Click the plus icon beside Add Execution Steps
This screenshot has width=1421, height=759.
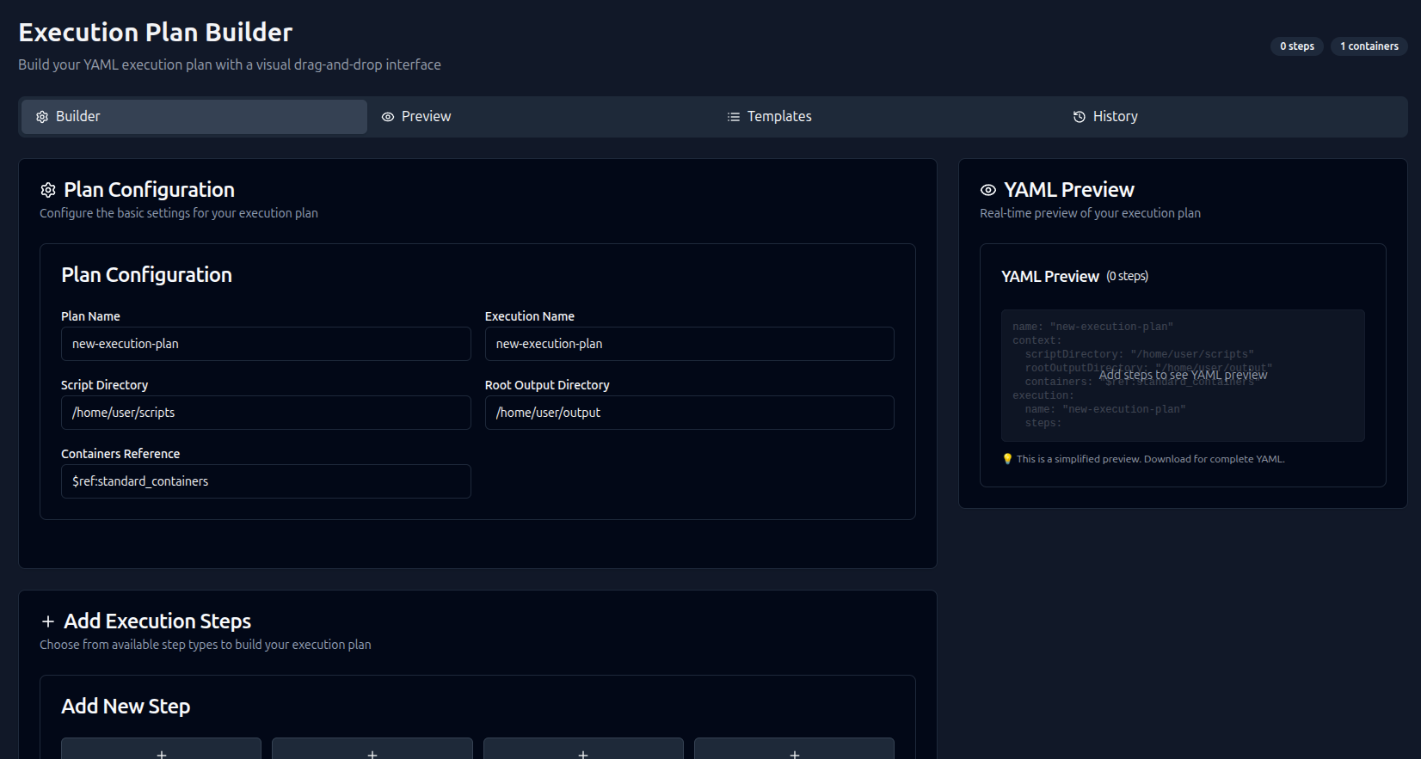pyautogui.click(x=48, y=621)
